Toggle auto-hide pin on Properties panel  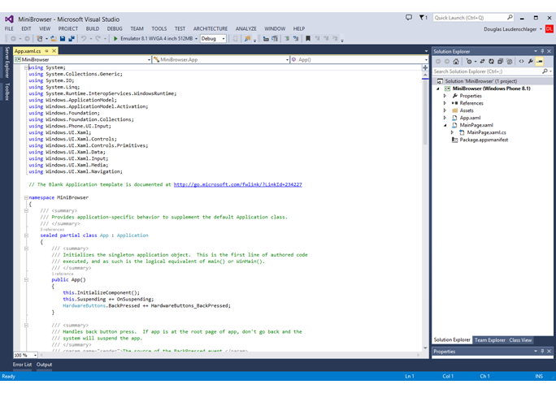click(542, 352)
